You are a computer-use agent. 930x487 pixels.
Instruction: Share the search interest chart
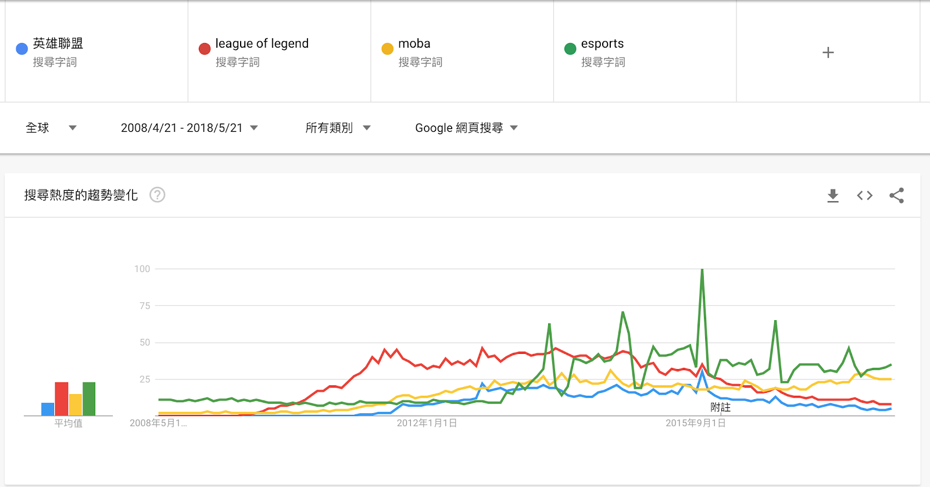(x=897, y=195)
